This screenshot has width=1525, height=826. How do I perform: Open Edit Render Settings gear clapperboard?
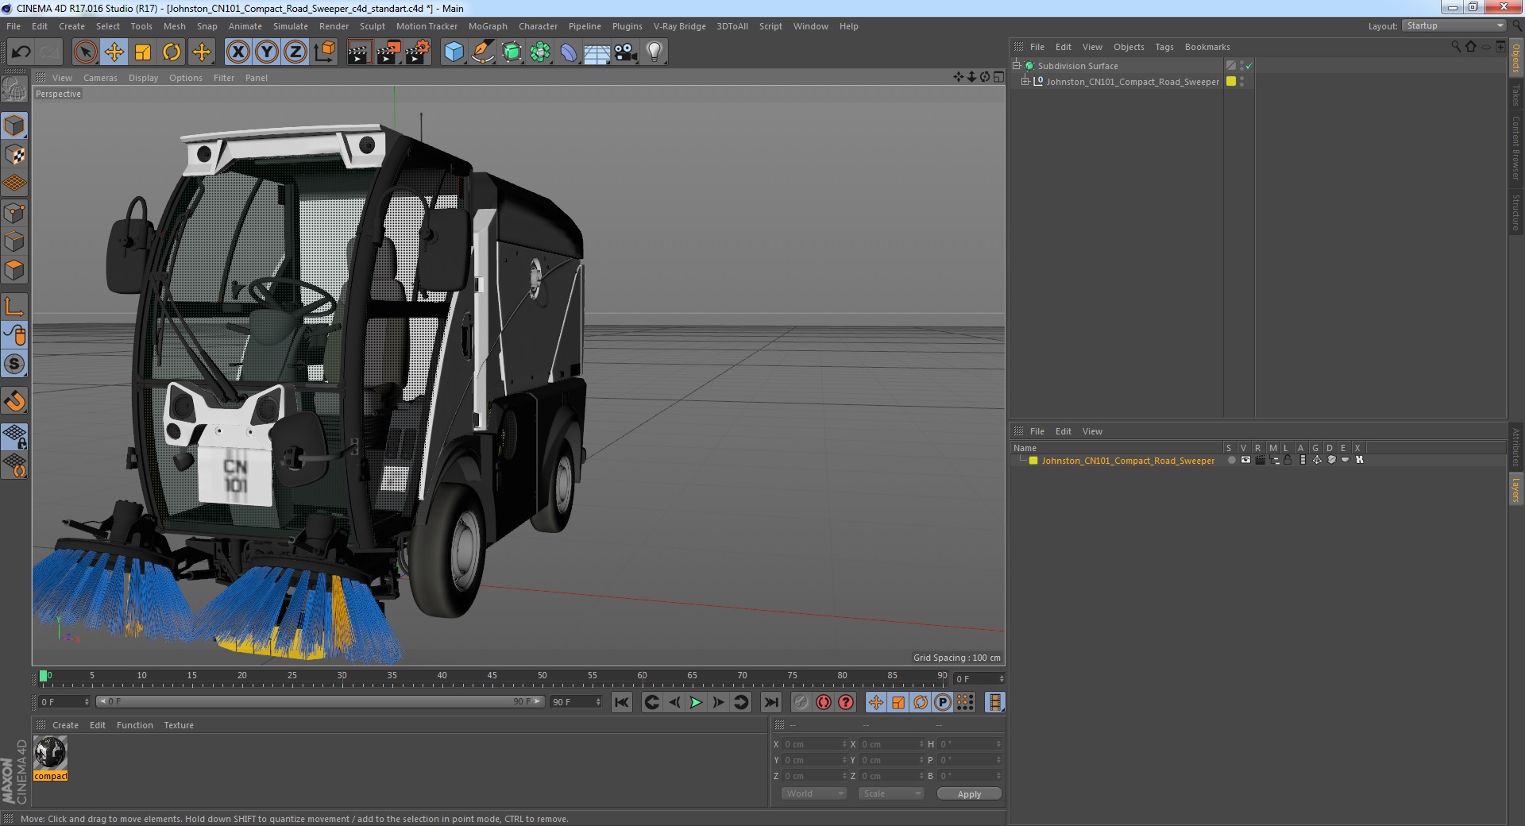point(418,52)
